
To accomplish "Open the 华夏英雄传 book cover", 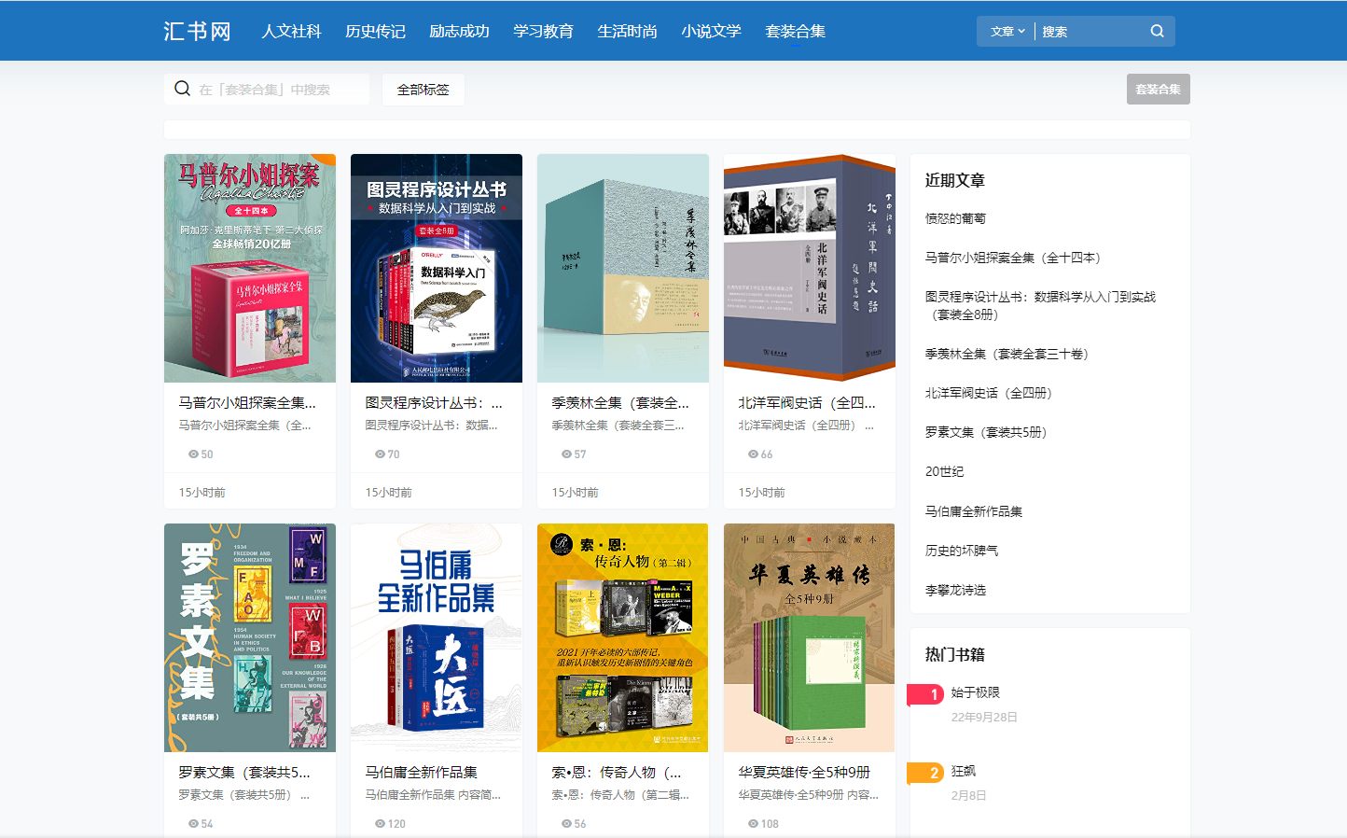I will (x=810, y=637).
